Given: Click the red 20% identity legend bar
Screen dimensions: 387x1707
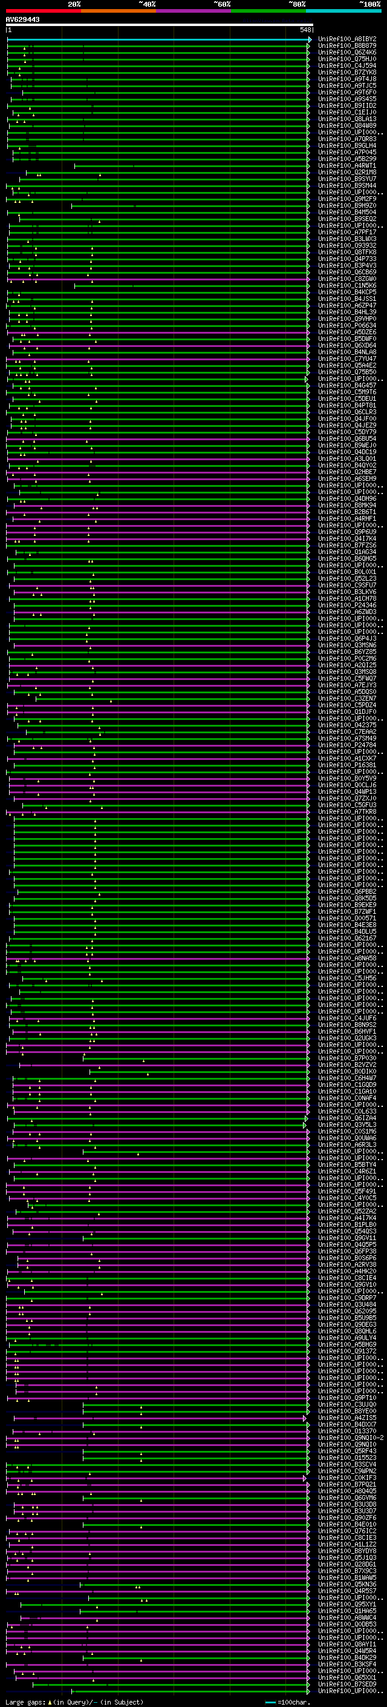Looking at the screenshot, I should click(44, 12).
